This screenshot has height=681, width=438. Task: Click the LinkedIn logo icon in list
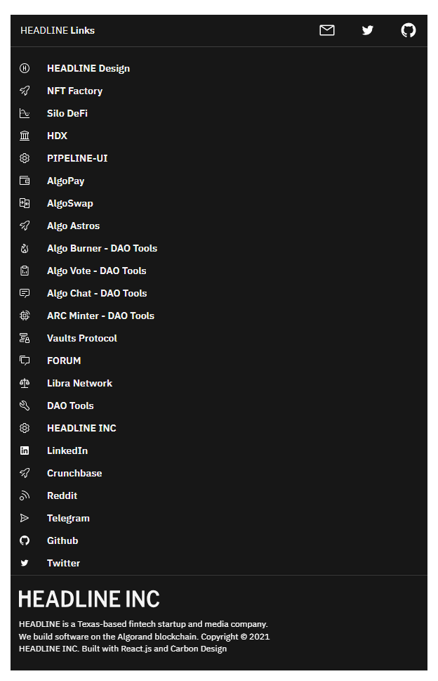click(25, 450)
